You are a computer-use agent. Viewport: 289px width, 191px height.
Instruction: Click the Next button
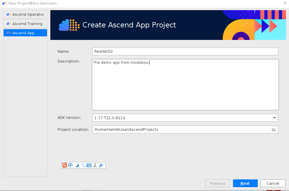pyautogui.click(x=245, y=183)
